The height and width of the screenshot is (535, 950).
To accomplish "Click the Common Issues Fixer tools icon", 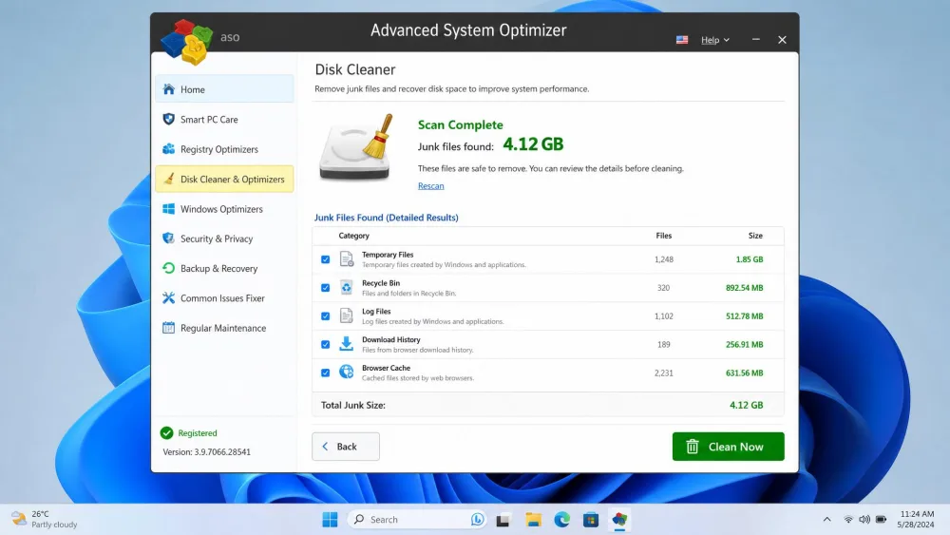I will pos(168,298).
